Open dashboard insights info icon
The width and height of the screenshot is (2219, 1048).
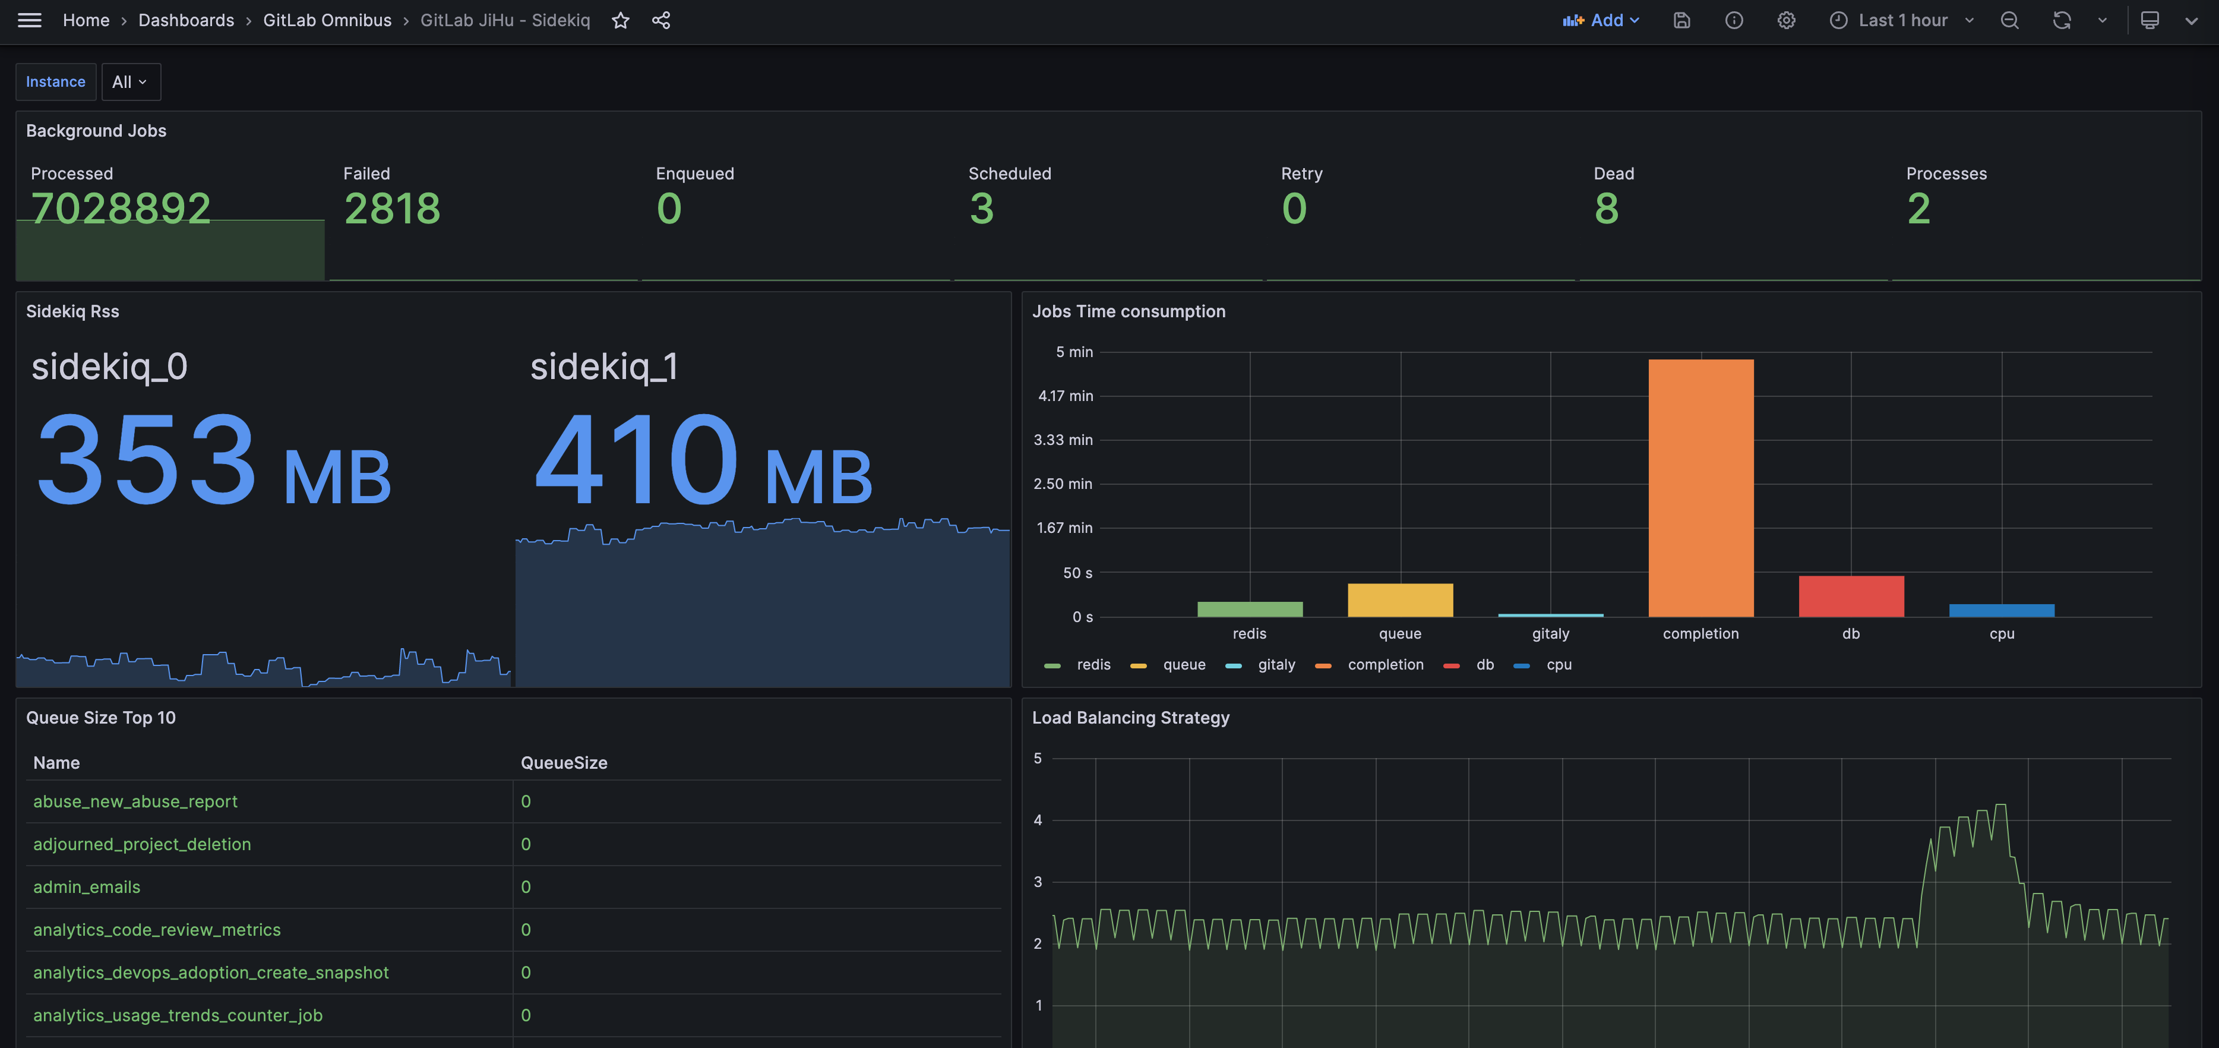pyautogui.click(x=1734, y=20)
